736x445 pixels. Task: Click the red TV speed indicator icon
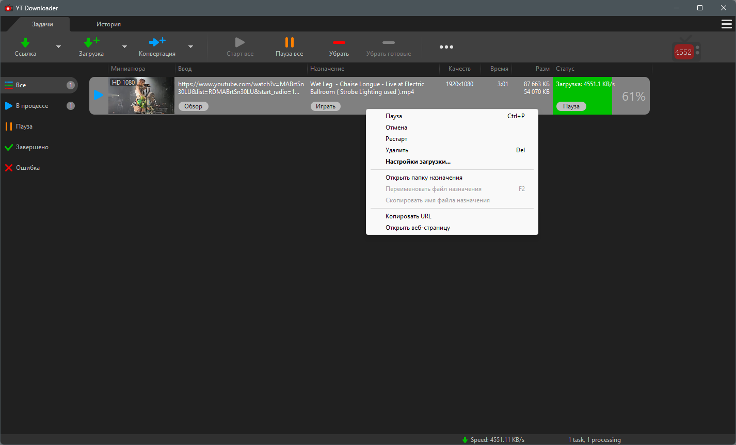click(x=685, y=50)
